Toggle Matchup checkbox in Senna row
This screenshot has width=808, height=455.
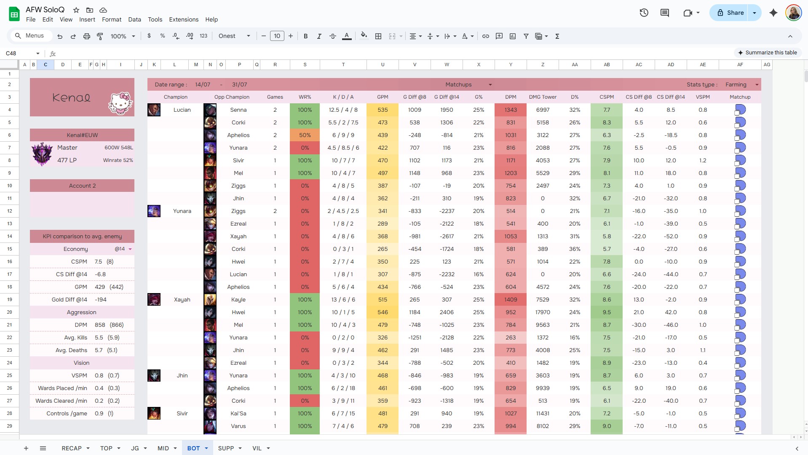point(737,113)
